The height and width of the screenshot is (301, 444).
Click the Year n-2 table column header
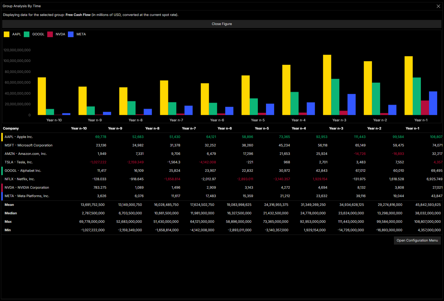[374, 128]
